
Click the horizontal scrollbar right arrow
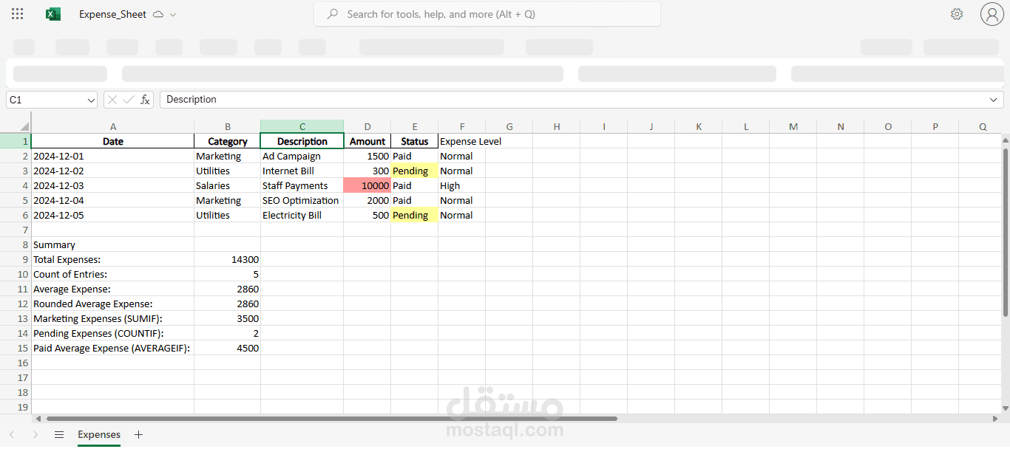coord(994,419)
